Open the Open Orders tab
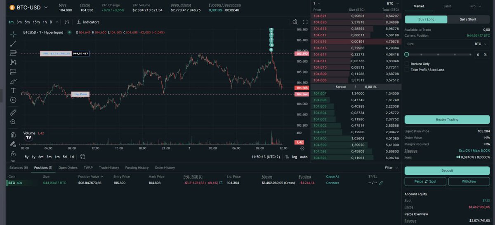This screenshot has width=495, height=225. [x=68, y=168]
